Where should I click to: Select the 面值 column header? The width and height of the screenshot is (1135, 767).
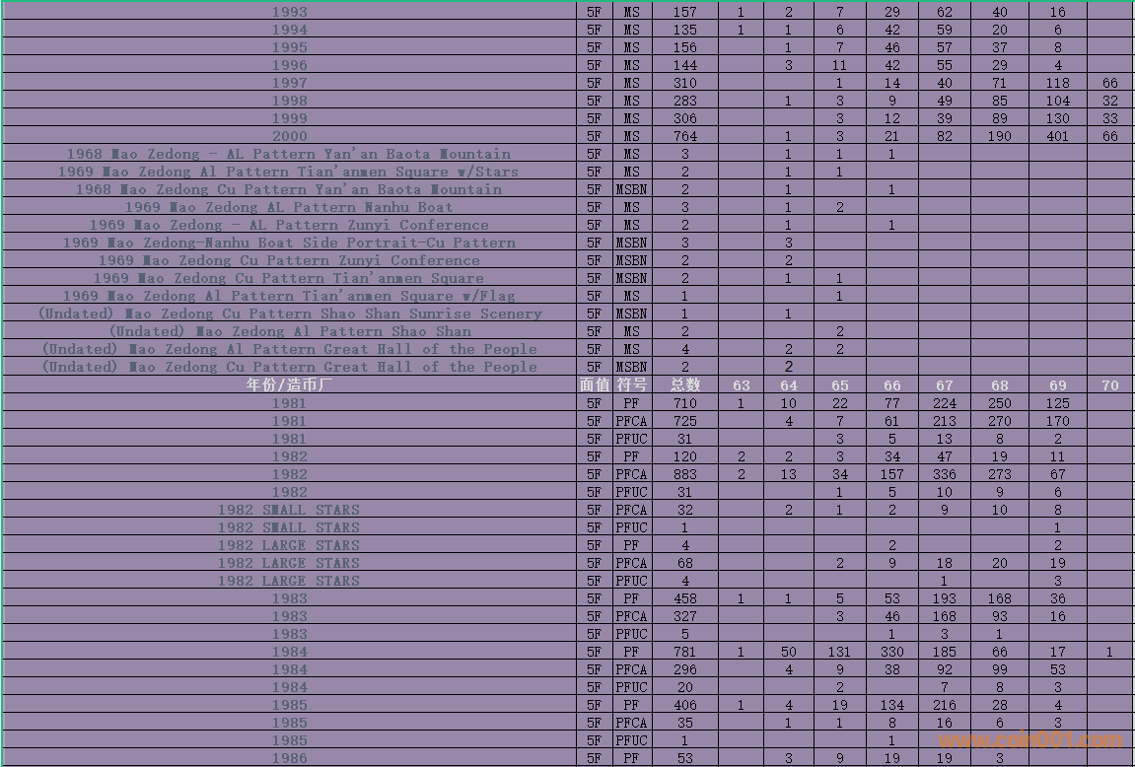594,385
